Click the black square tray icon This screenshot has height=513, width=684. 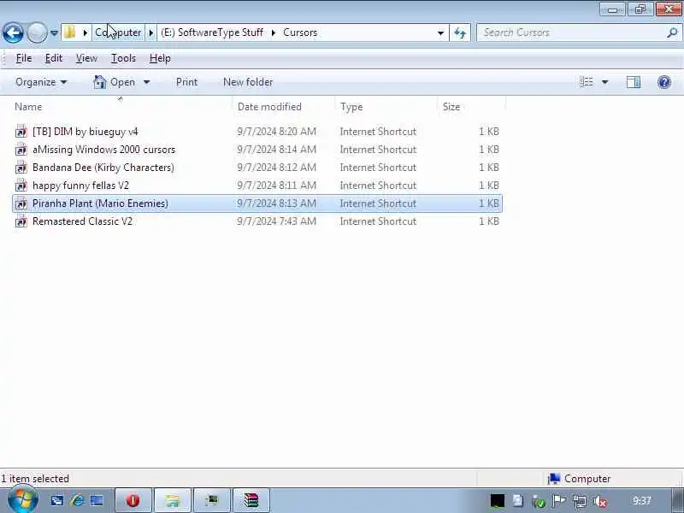tap(498, 501)
